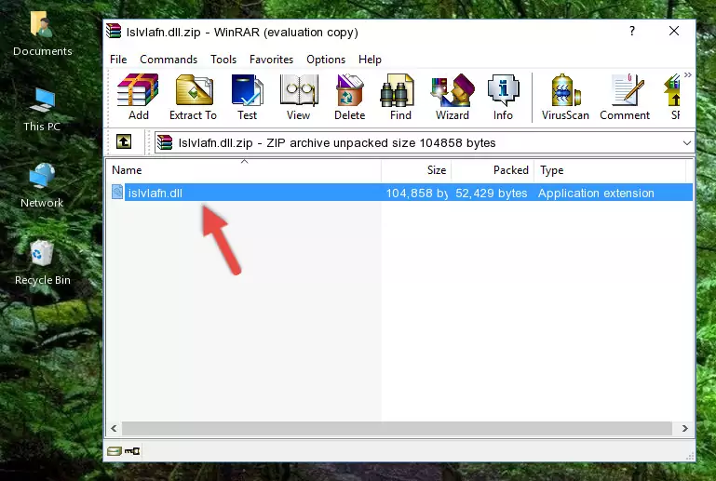The width and height of the screenshot is (716, 481).
Task: Open the File menu
Action: tap(118, 60)
